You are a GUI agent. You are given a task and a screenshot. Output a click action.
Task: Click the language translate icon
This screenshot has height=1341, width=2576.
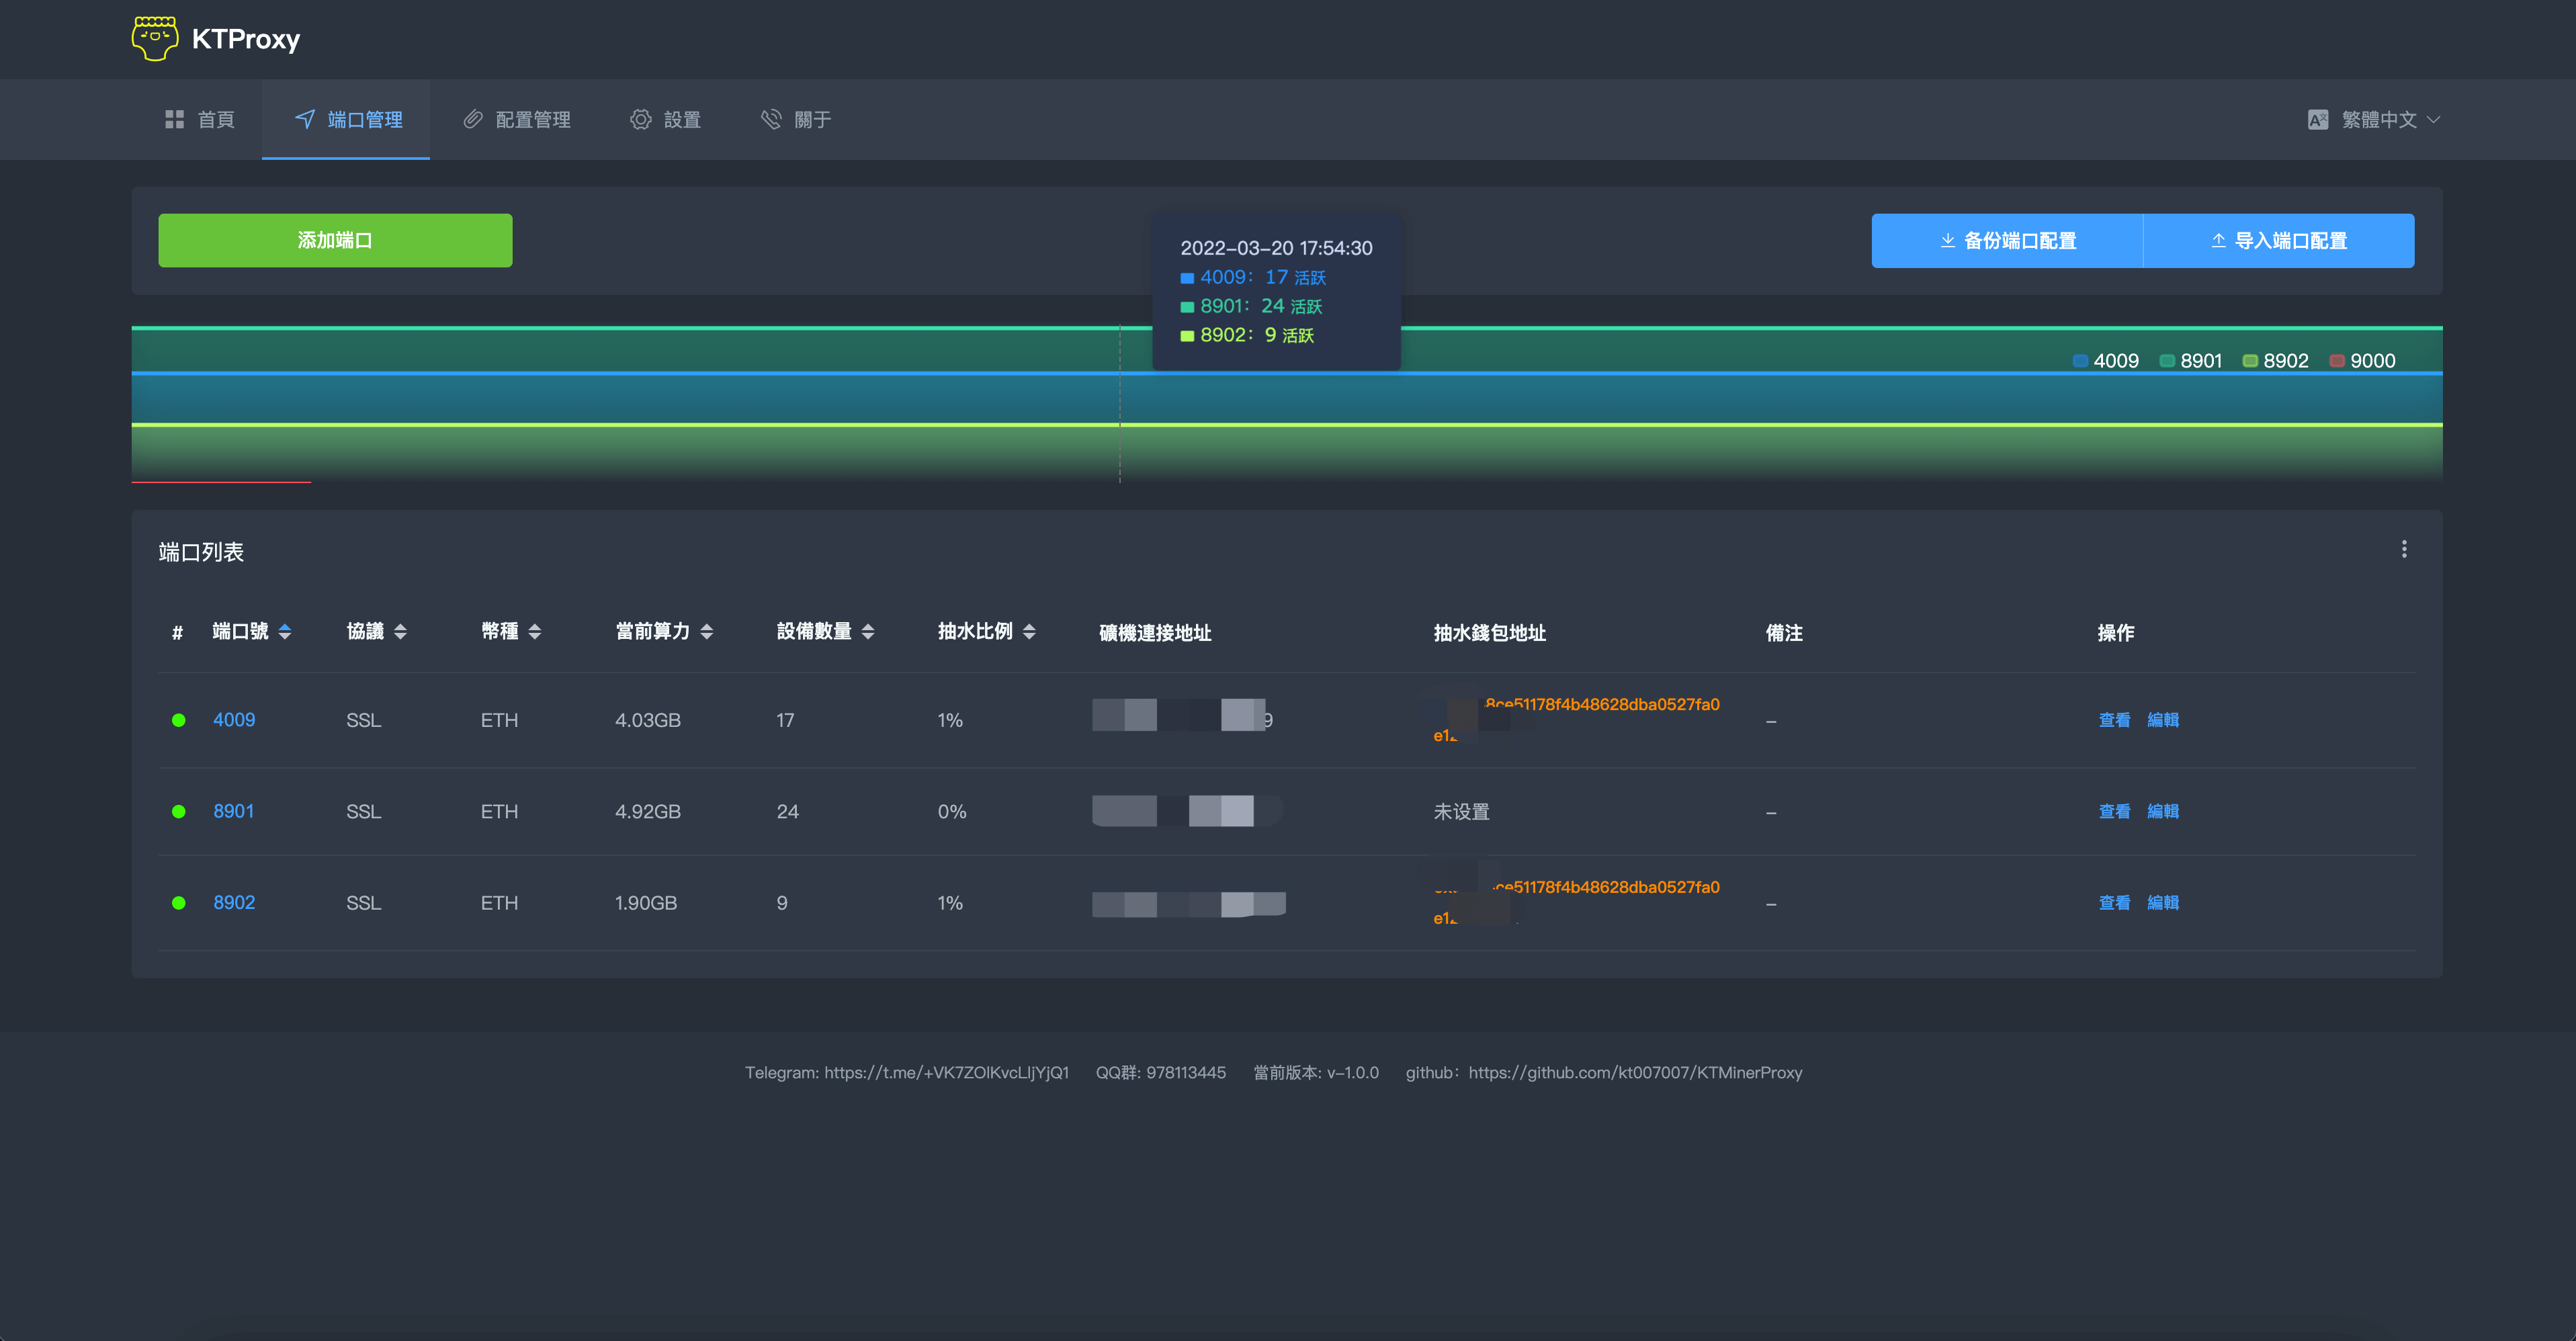click(2318, 119)
